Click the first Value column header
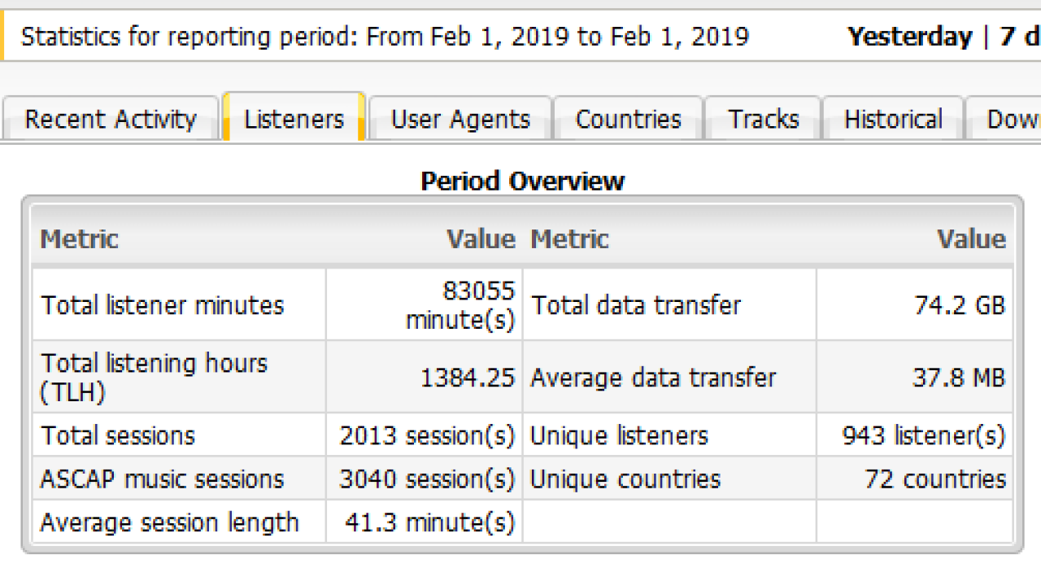This screenshot has width=1041, height=577. click(480, 239)
